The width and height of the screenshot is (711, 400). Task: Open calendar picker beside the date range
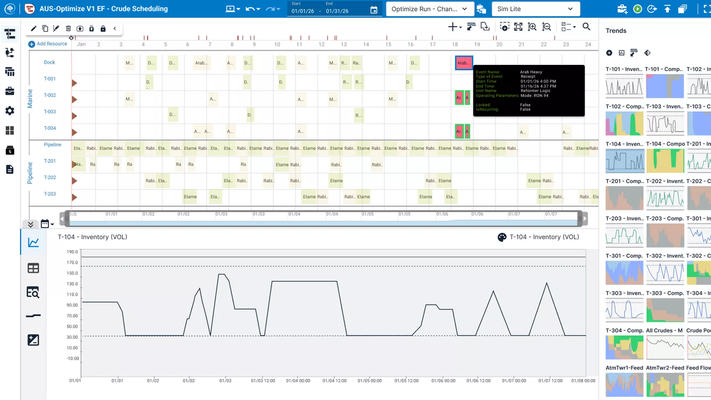pyautogui.click(x=374, y=10)
